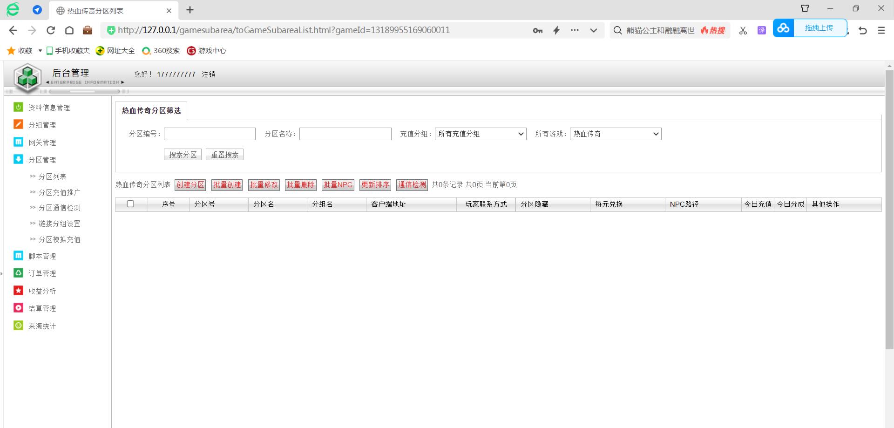
Task: Click the 分区编号 input field
Action: pos(210,134)
